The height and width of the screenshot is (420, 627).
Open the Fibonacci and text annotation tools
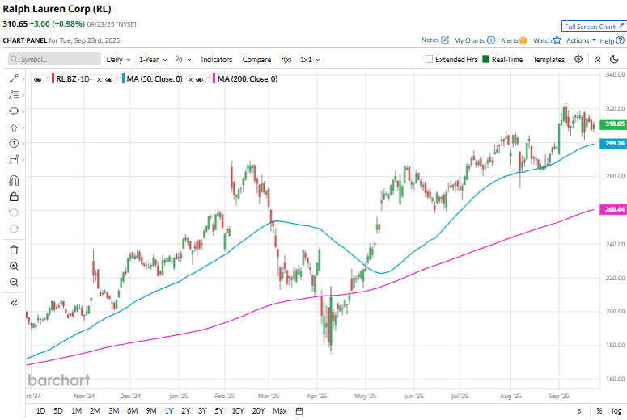[14, 94]
